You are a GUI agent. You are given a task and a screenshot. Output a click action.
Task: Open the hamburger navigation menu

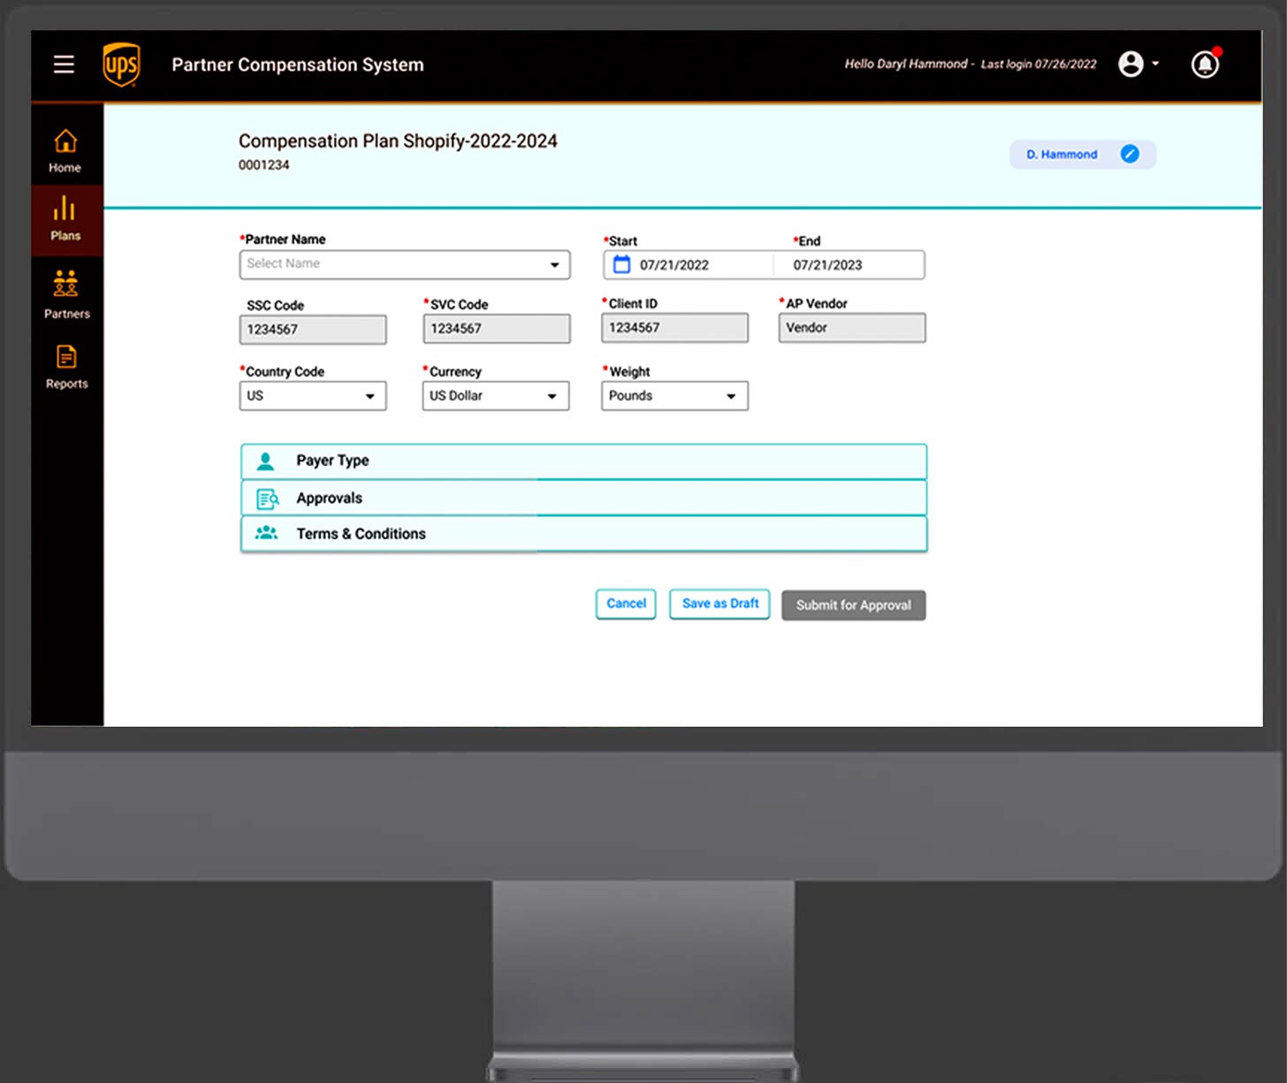pyautogui.click(x=64, y=65)
